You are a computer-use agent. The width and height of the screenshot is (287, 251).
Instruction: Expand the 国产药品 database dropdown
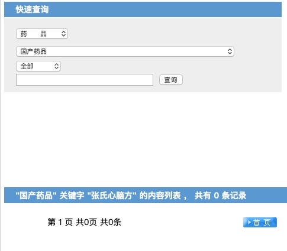pyautogui.click(x=125, y=51)
